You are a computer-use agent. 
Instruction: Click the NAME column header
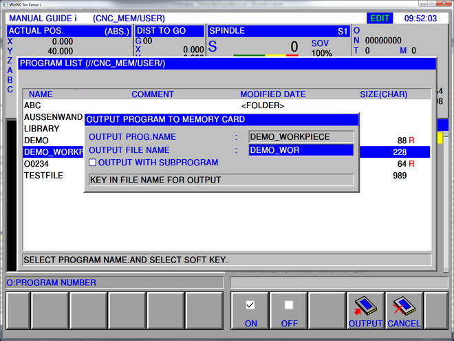coord(41,94)
